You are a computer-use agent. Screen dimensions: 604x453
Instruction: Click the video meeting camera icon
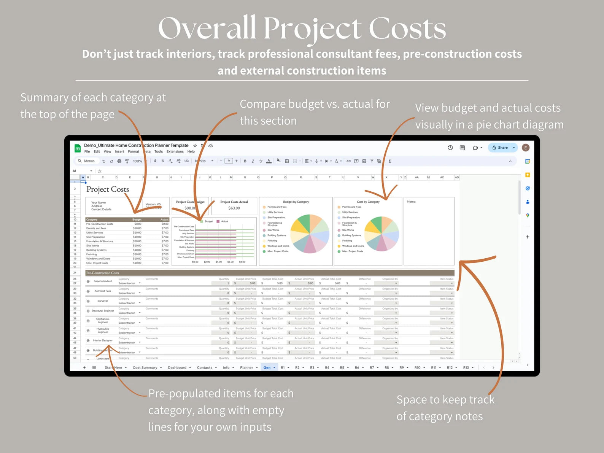click(475, 148)
